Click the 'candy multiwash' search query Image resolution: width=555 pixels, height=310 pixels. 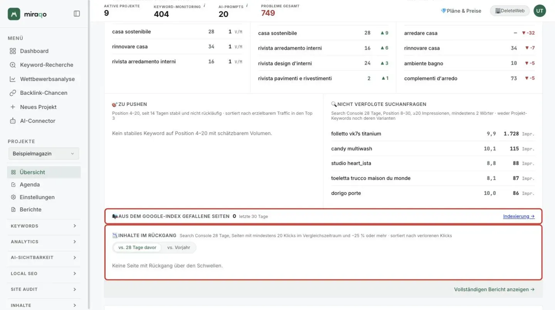pyautogui.click(x=351, y=149)
